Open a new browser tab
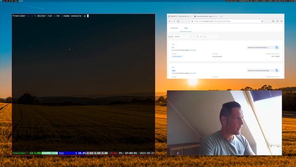 [221, 17]
